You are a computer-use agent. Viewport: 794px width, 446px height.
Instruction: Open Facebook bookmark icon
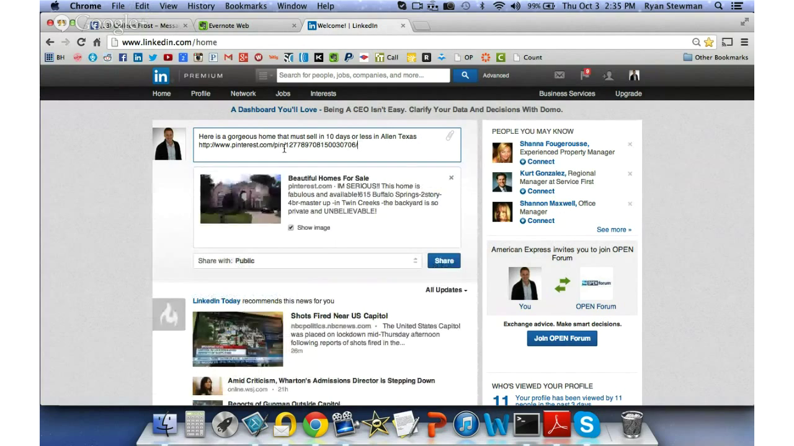[x=123, y=58]
